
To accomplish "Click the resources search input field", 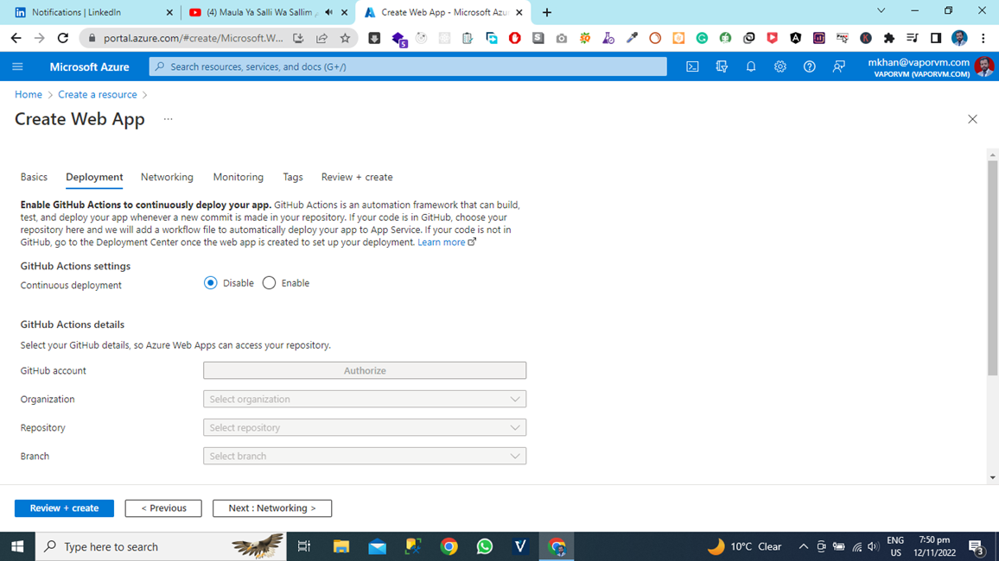I will click(x=406, y=66).
